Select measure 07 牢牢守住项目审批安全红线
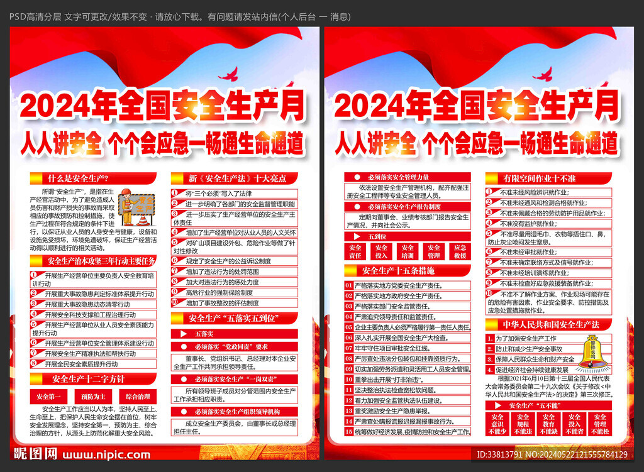Image resolution: width=644 pixels, height=472 pixels. point(408,348)
